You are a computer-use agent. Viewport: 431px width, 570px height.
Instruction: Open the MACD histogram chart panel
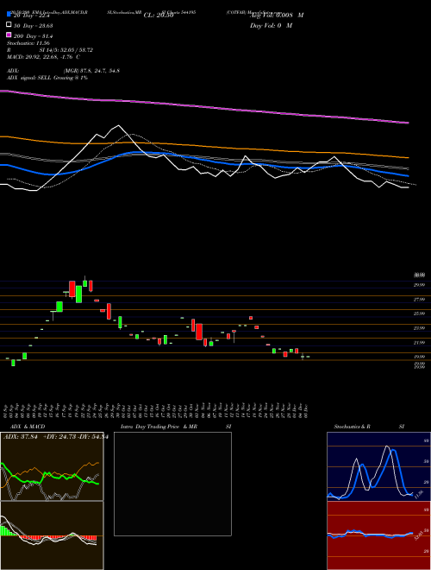coord(52,535)
